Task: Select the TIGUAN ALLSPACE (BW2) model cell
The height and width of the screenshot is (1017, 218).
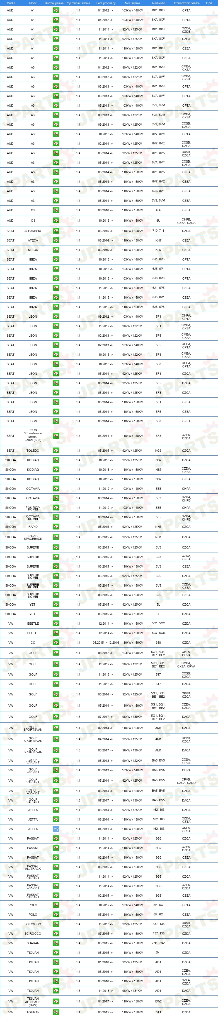Action: (x=33, y=1002)
